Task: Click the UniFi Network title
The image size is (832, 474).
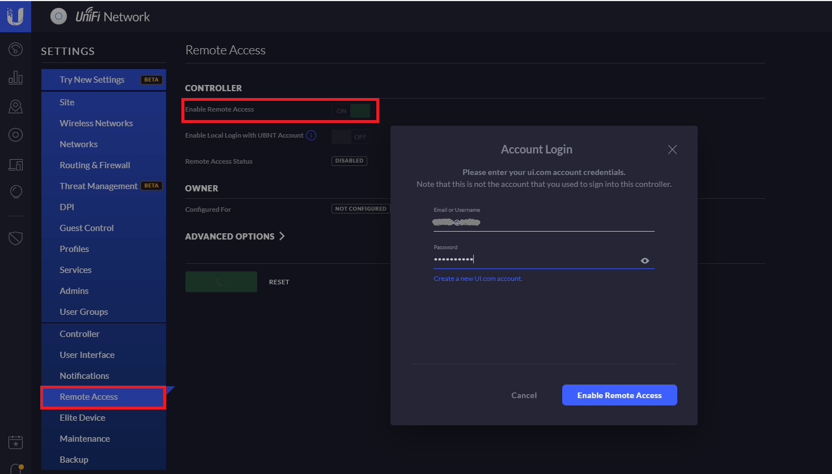Action: 113,17
